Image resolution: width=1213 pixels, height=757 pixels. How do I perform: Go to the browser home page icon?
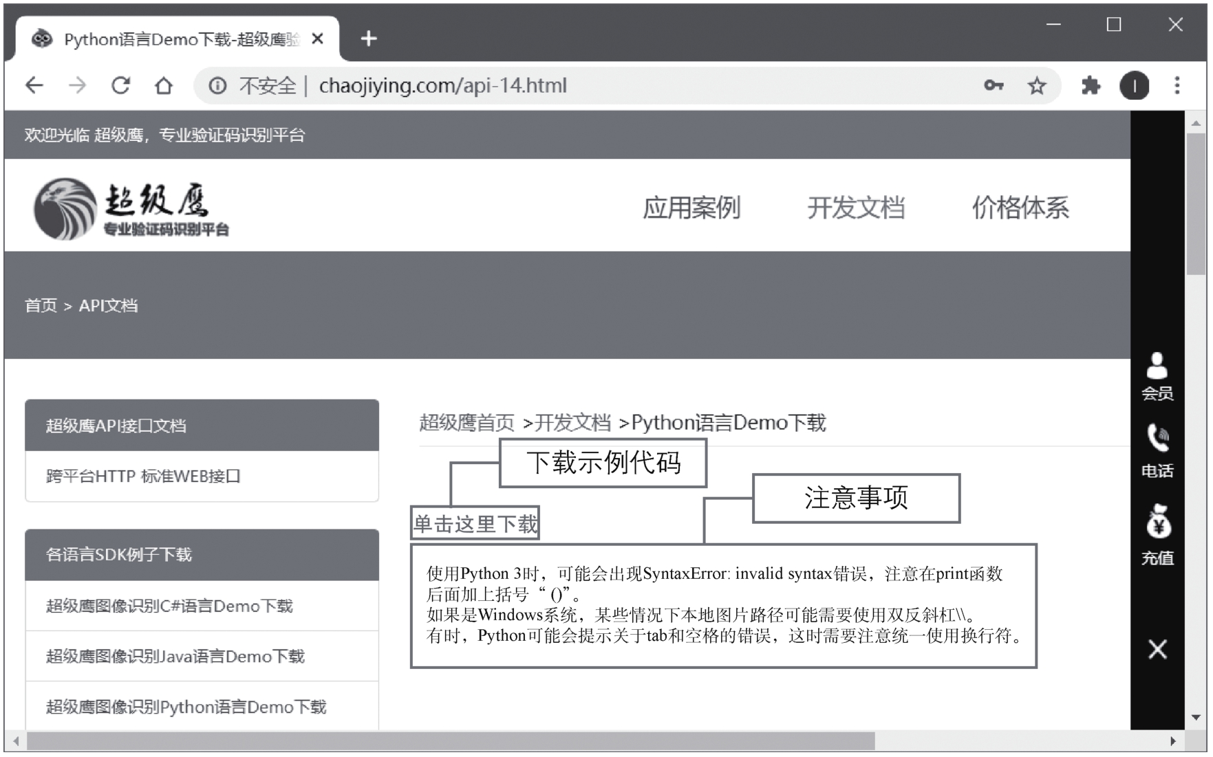click(164, 85)
